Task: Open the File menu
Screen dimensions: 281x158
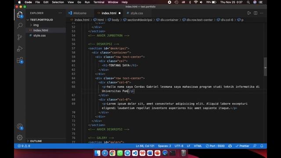Action: point(37,2)
